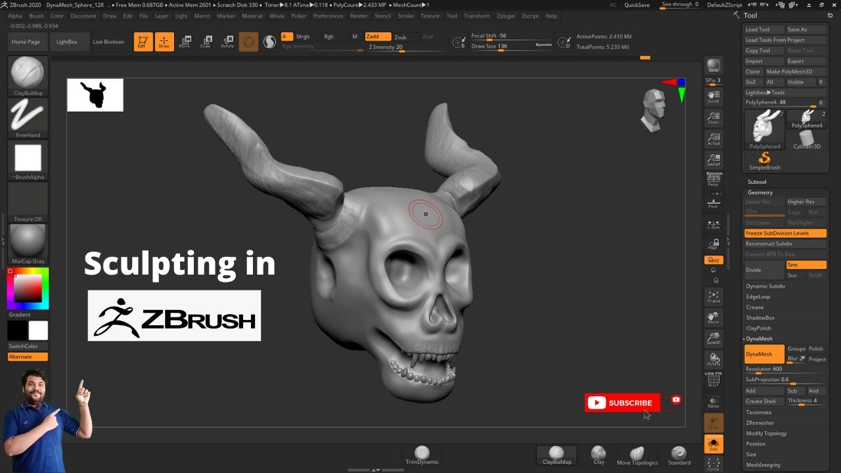Expand the ZRemesher section
841x473 pixels.
pos(760,423)
